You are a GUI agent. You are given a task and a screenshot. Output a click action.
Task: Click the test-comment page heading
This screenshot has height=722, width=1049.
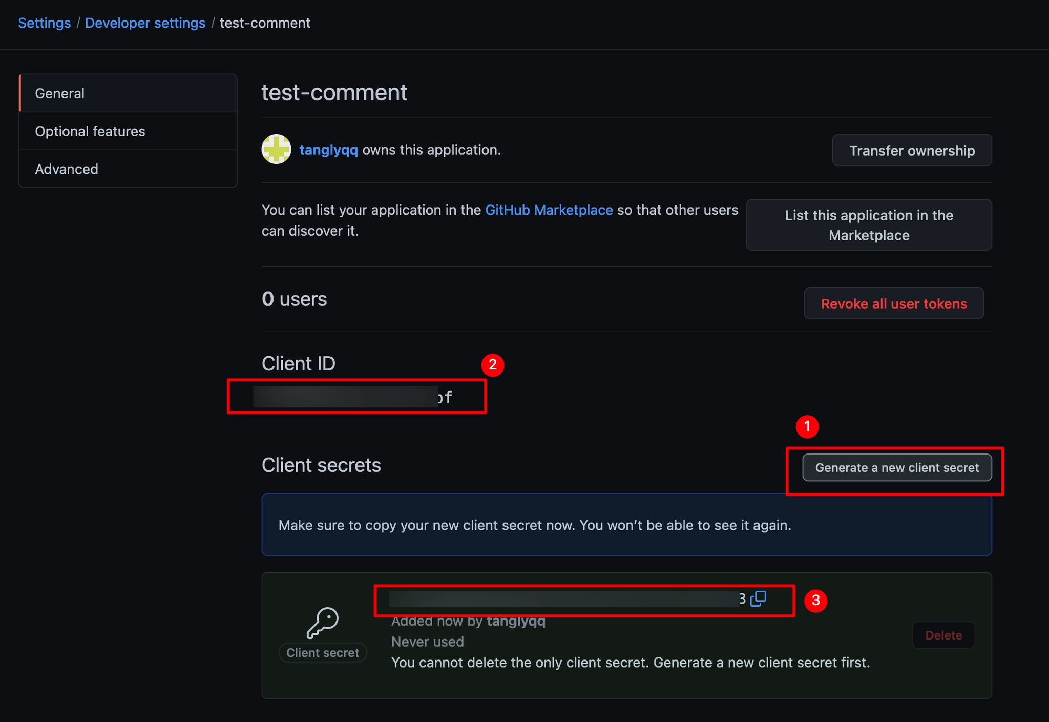(x=334, y=93)
